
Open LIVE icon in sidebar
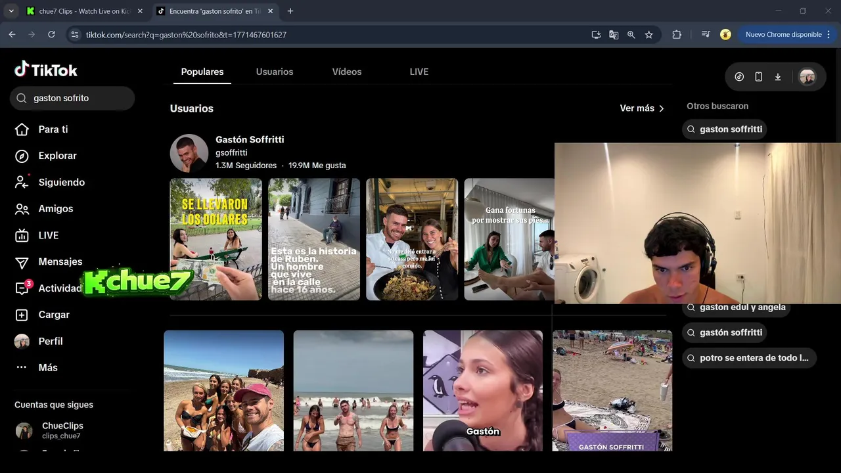(22, 235)
